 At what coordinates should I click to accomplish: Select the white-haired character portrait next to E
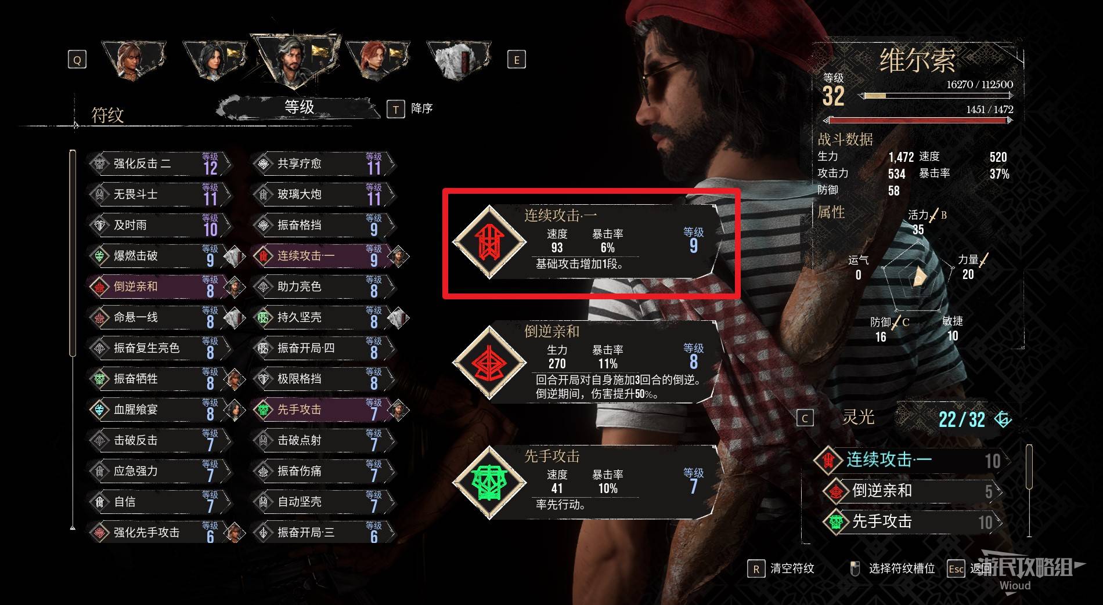click(459, 59)
